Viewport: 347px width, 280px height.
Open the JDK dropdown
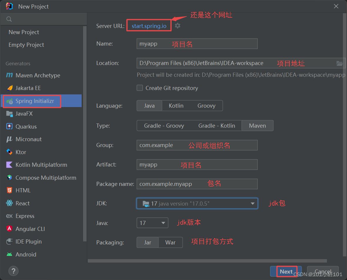click(197, 204)
